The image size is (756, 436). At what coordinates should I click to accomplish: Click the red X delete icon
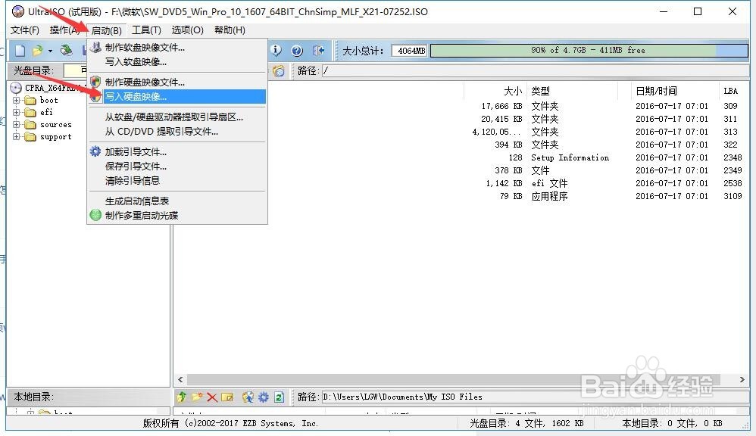click(211, 397)
